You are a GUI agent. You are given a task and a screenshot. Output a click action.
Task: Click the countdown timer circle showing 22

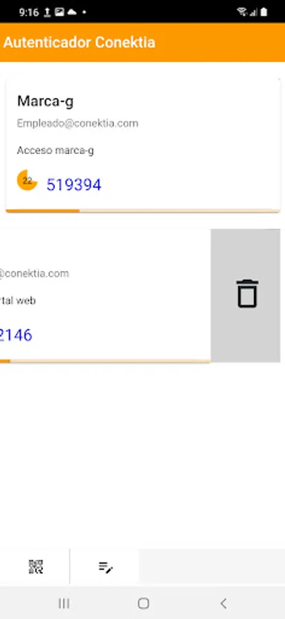pyautogui.click(x=27, y=180)
